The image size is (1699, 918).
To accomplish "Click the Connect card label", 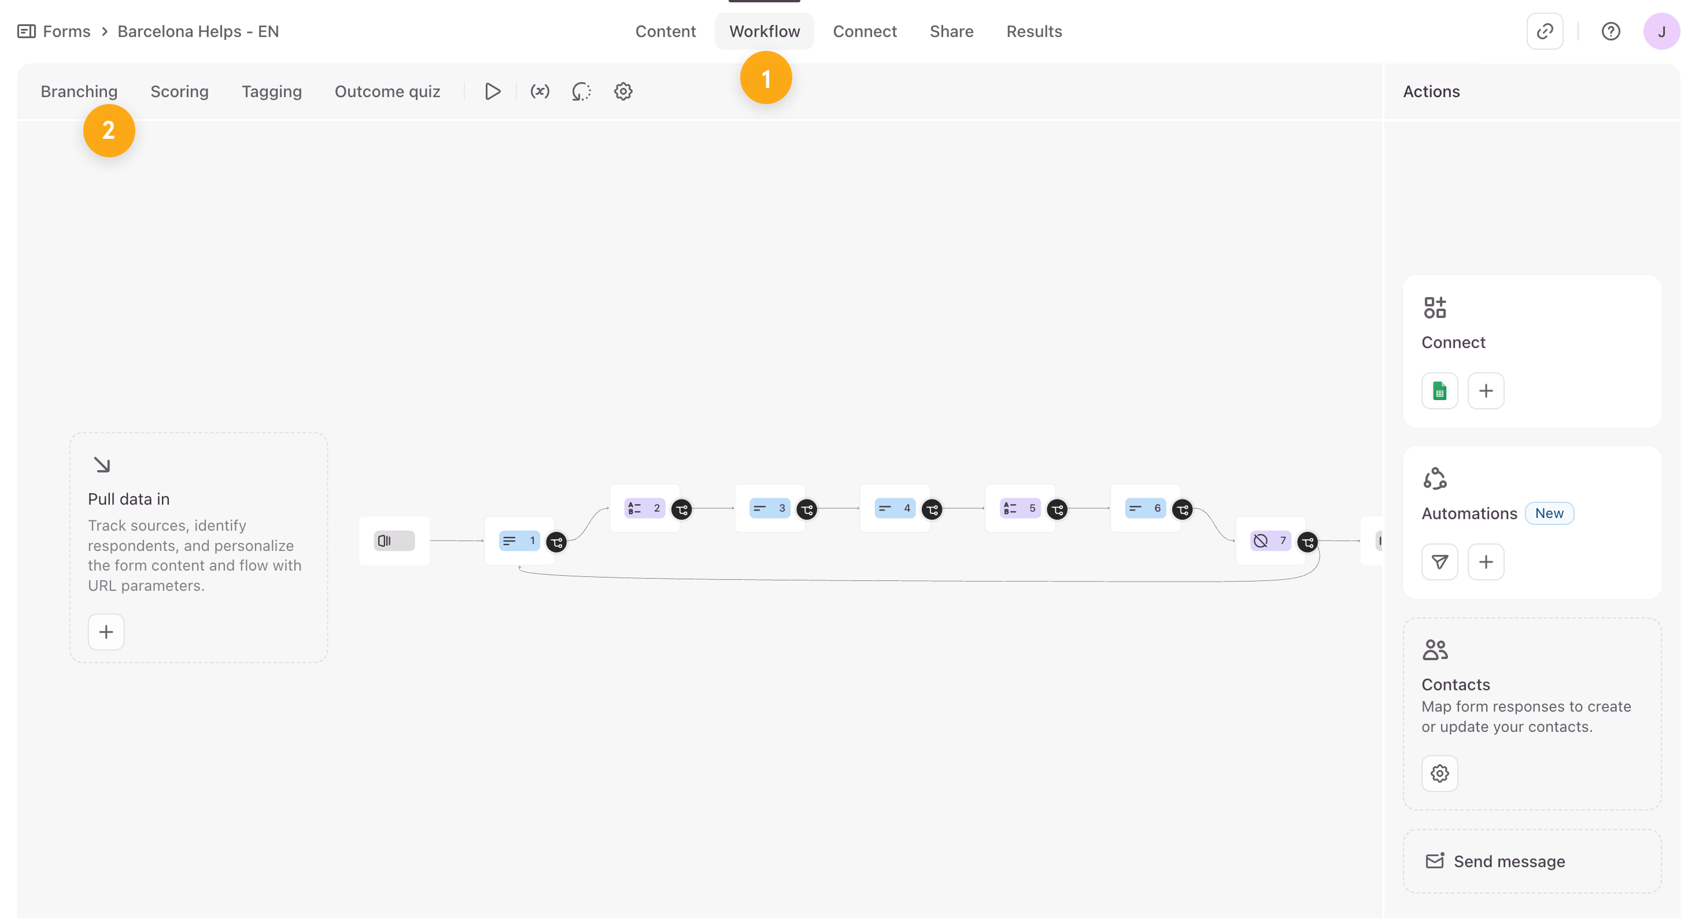I will 1453,342.
